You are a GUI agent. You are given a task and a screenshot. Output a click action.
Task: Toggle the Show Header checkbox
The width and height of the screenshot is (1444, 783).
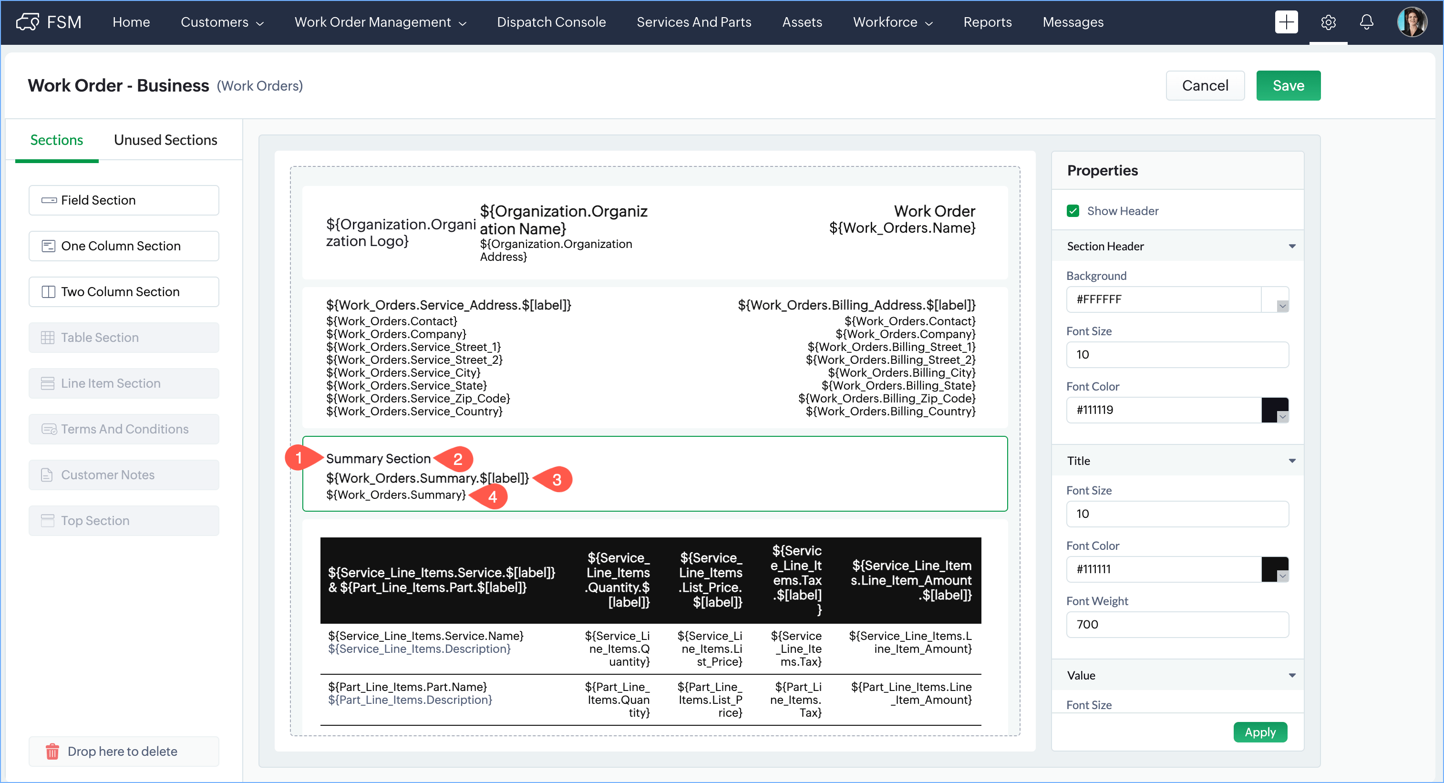pos(1073,211)
